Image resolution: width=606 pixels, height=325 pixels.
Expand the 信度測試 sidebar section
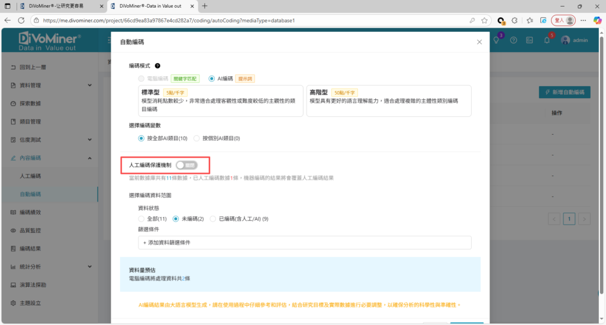coord(49,140)
